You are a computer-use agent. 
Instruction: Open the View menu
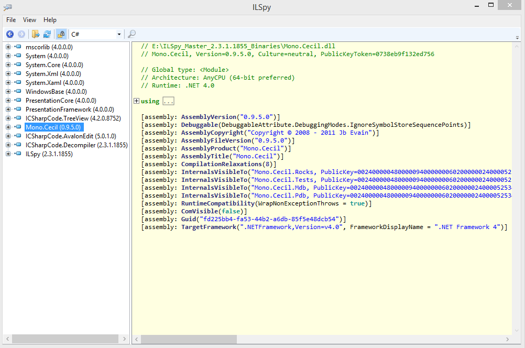[29, 20]
